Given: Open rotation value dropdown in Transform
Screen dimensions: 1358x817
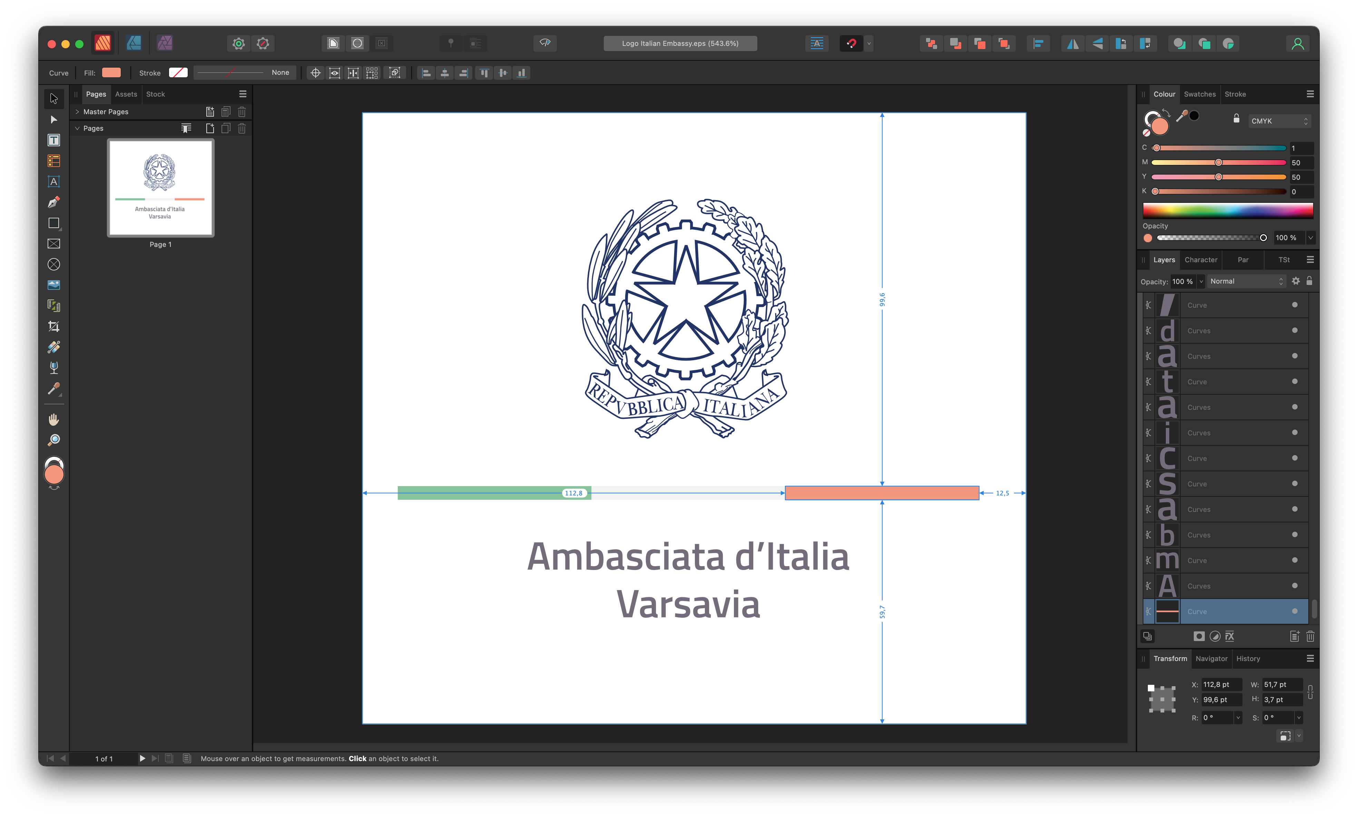Looking at the screenshot, I should coord(1238,718).
